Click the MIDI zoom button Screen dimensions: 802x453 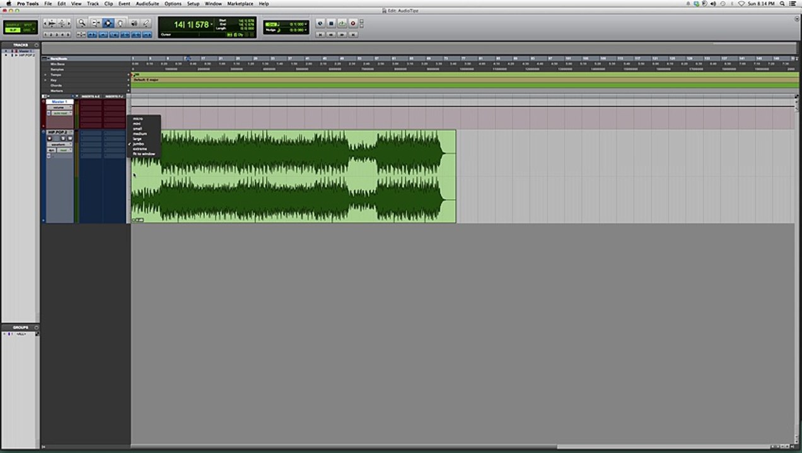tap(62, 23)
